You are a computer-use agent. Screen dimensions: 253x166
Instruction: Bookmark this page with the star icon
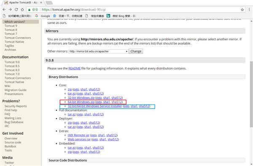tap(242, 10)
